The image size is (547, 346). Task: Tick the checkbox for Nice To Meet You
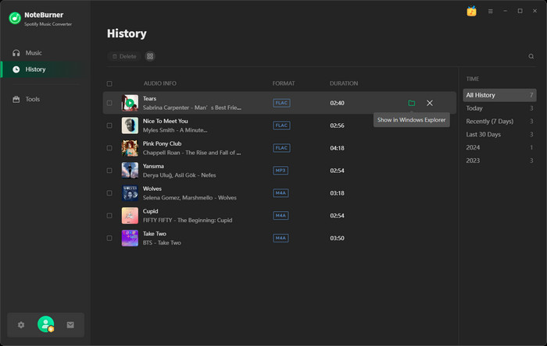point(109,125)
